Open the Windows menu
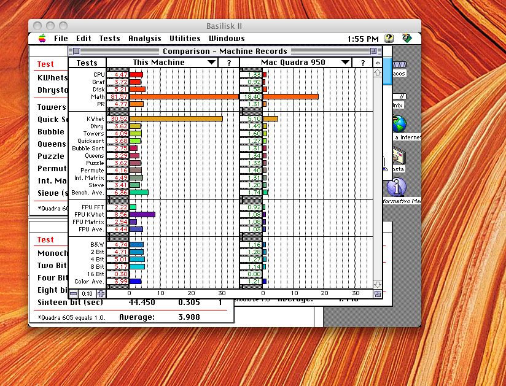This screenshot has width=506, height=386. 227,39
